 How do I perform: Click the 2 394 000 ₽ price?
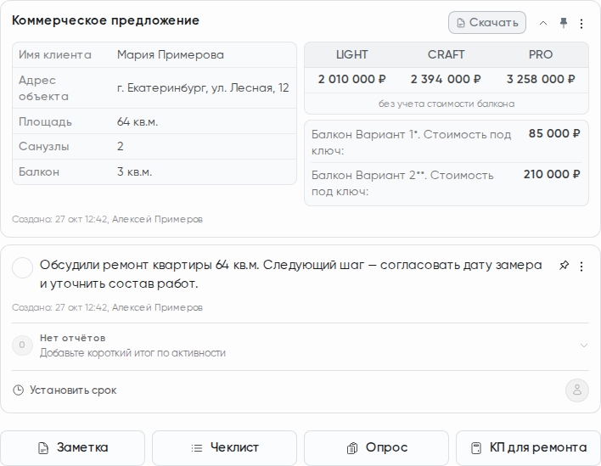(x=446, y=79)
